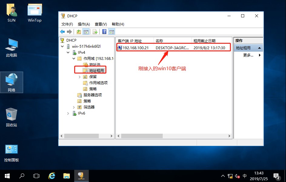The height and width of the screenshot is (182, 286).
Task: Open Help with the question mark icon
Action: pyautogui.click(x=104, y=32)
